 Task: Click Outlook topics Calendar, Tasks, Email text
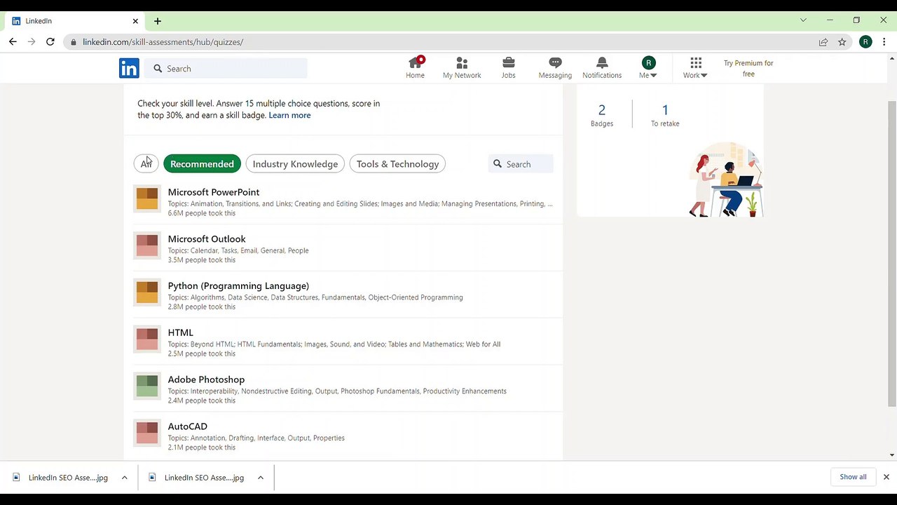238,250
